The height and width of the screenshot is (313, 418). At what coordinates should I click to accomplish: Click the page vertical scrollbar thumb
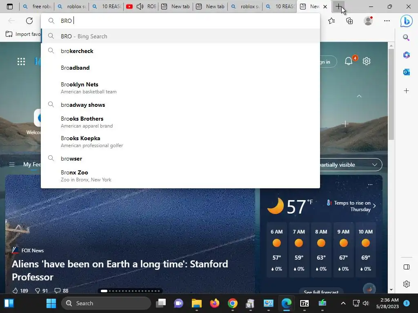click(391, 94)
